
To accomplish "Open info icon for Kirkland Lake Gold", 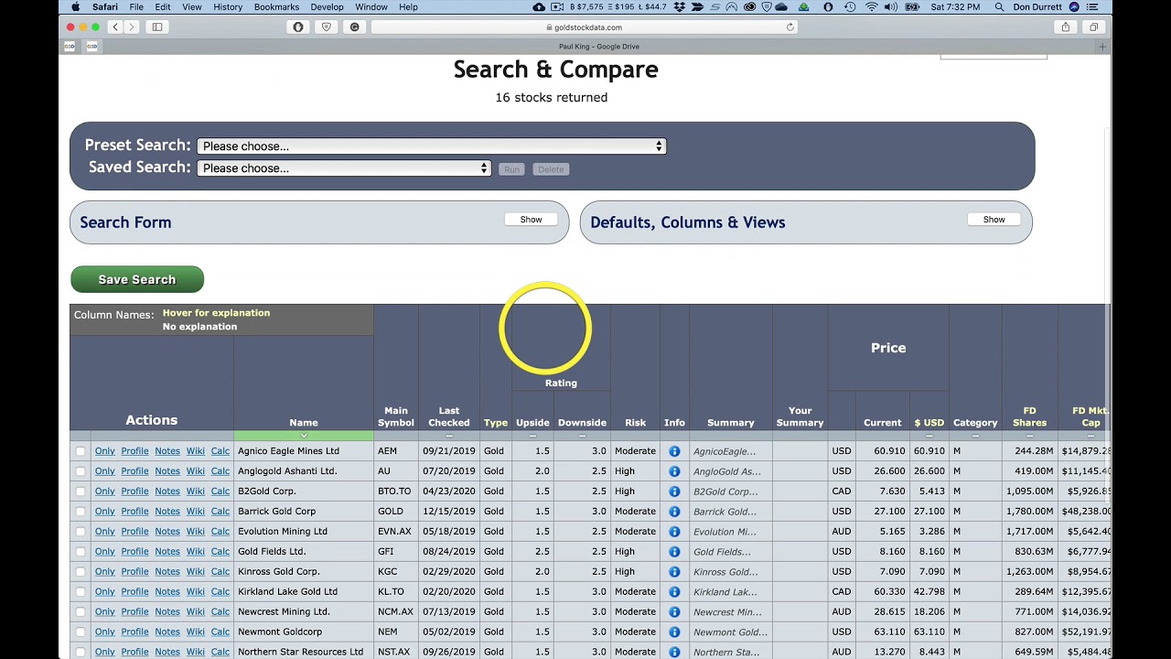I will coord(674,592).
